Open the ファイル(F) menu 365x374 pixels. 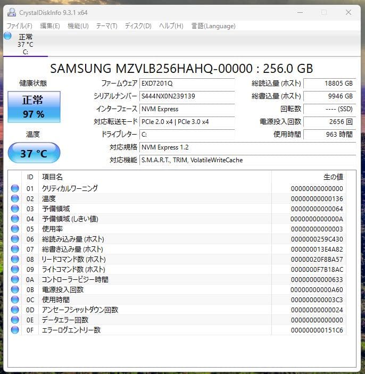(x=19, y=26)
